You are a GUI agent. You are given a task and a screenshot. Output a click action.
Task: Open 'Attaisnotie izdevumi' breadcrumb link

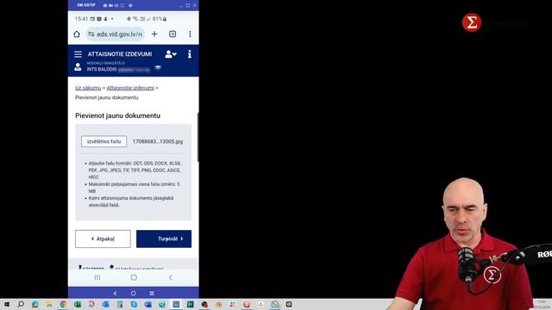tap(130, 88)
